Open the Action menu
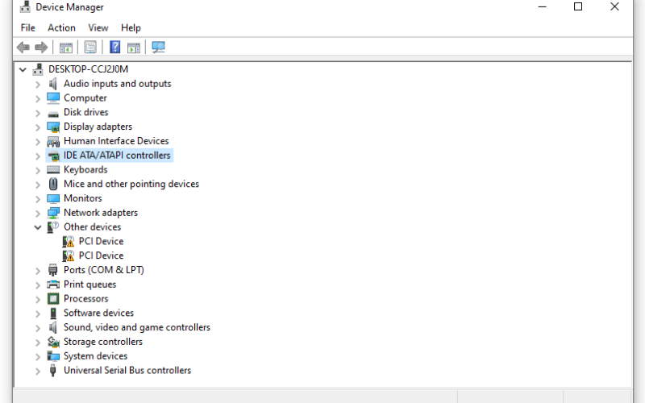Screen dimensions: 645x403 click(62, 28)
